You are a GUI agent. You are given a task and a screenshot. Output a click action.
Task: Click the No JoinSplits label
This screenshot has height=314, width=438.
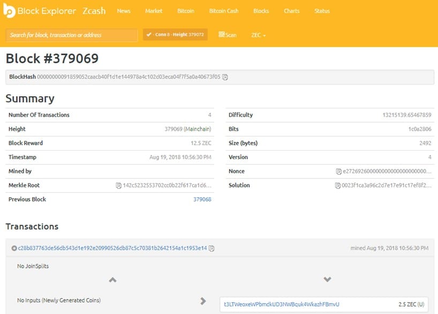click(33, 266)
